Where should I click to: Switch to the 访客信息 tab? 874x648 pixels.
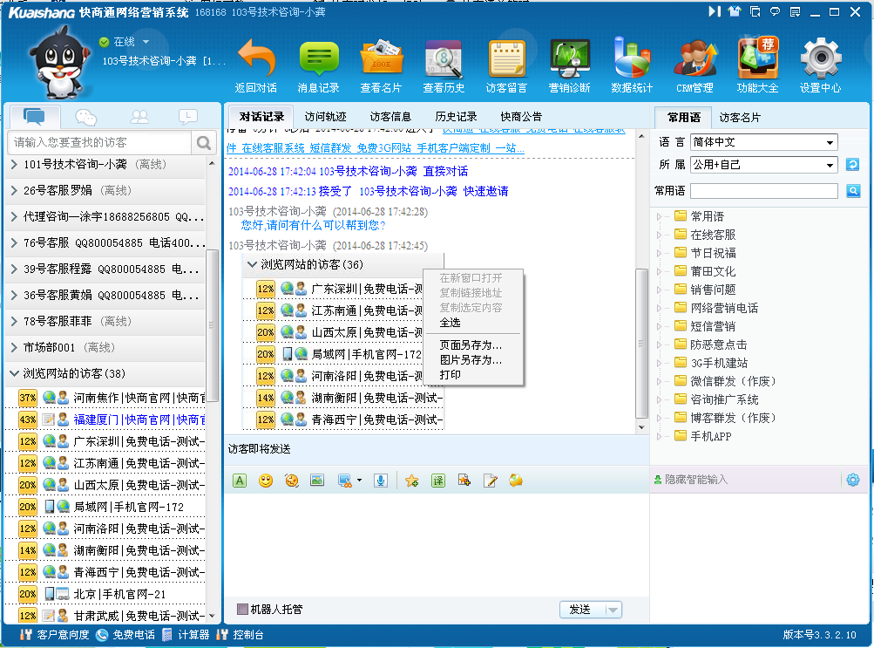click(x=390, y=116)
